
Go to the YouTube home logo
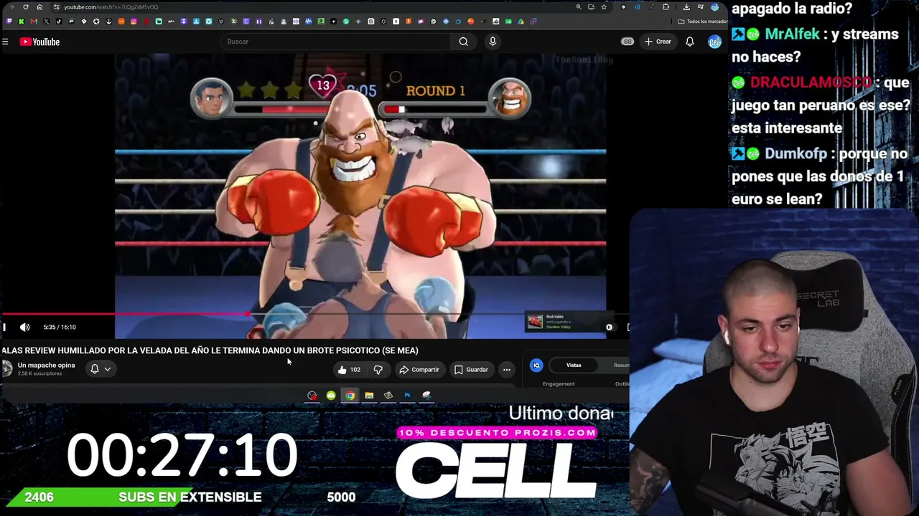point(39,42)
